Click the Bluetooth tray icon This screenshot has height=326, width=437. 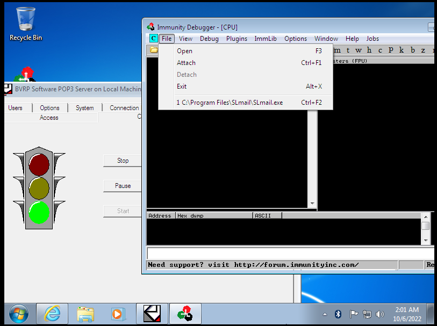click(338, 314)
